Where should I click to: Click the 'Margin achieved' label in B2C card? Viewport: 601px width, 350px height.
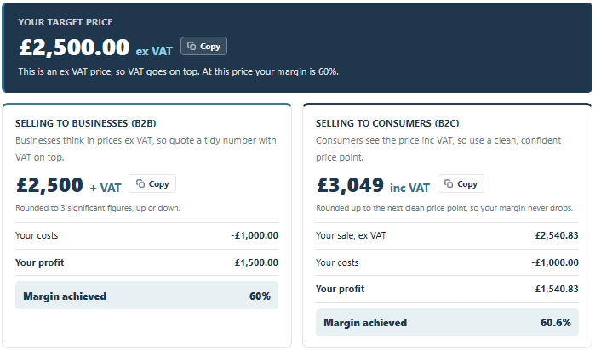365,323
